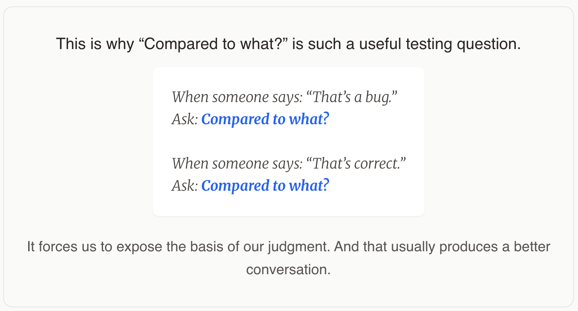Click the second "Ask:" label in the card
Image resolution: width=578 pixels, height=311 pixels.
[x=185, y=186]
